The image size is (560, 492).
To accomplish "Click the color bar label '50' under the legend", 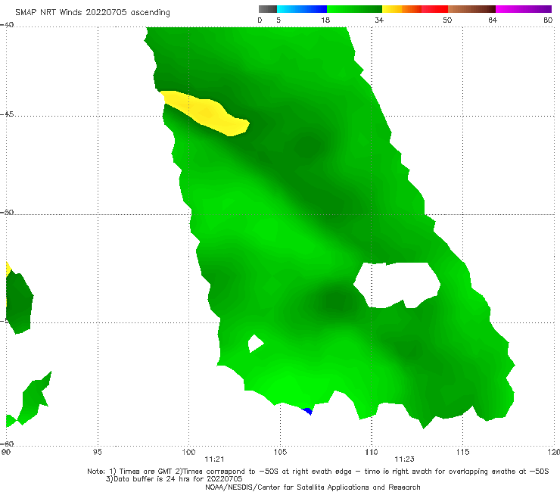I will pos(447,20).
